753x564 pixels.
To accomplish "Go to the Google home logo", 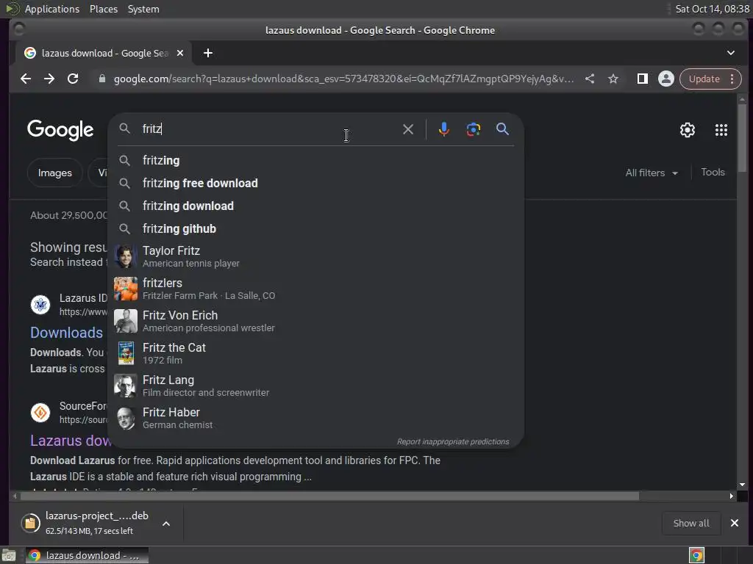I will point(60,130).
